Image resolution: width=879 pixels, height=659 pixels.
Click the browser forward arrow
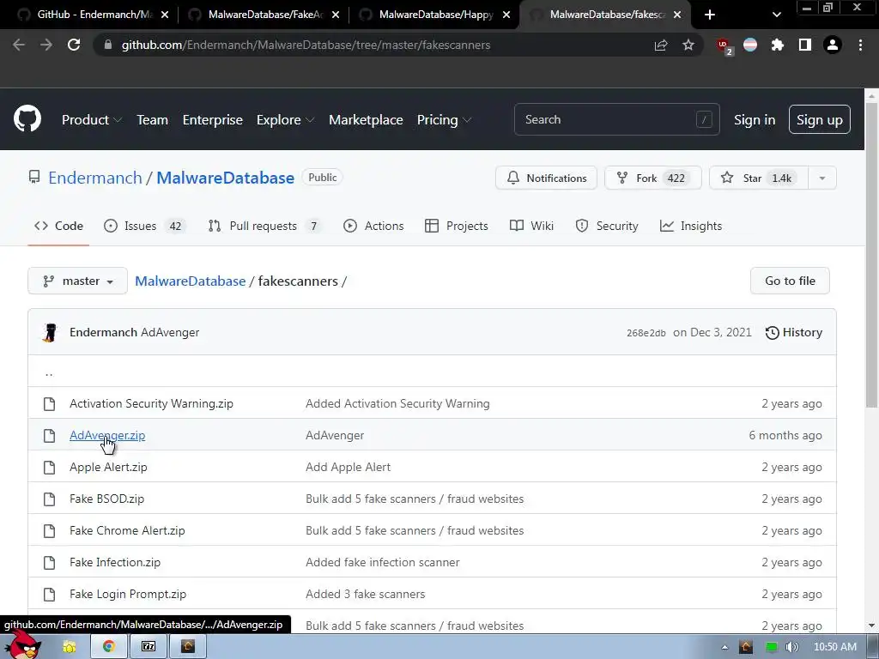pyautogui.click(x=46, y=45)
